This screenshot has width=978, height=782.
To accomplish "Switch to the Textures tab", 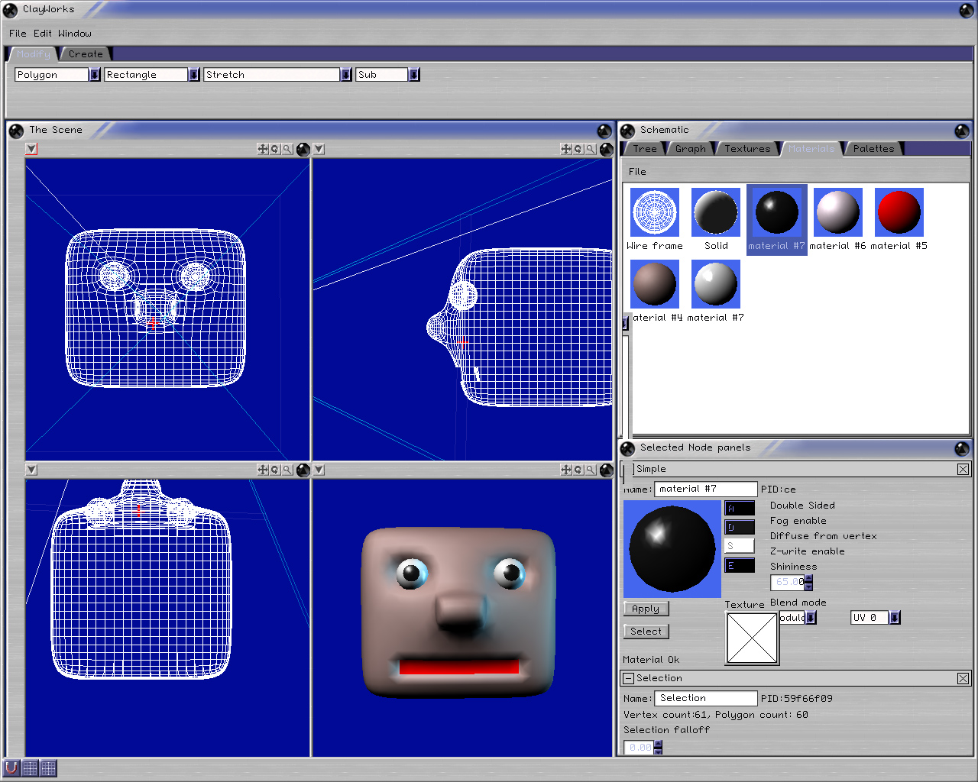I will click(747, 149).
